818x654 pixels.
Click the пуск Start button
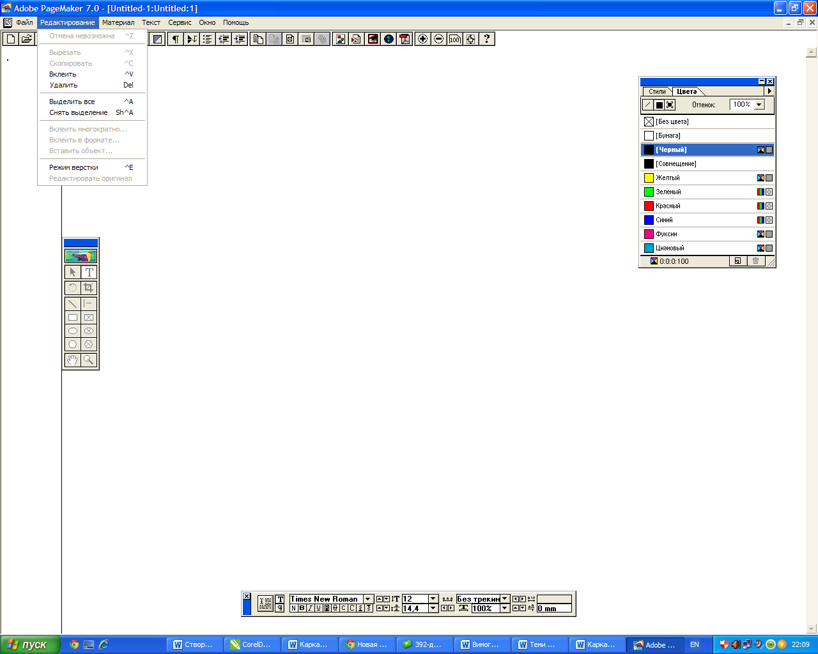point(30,644)
